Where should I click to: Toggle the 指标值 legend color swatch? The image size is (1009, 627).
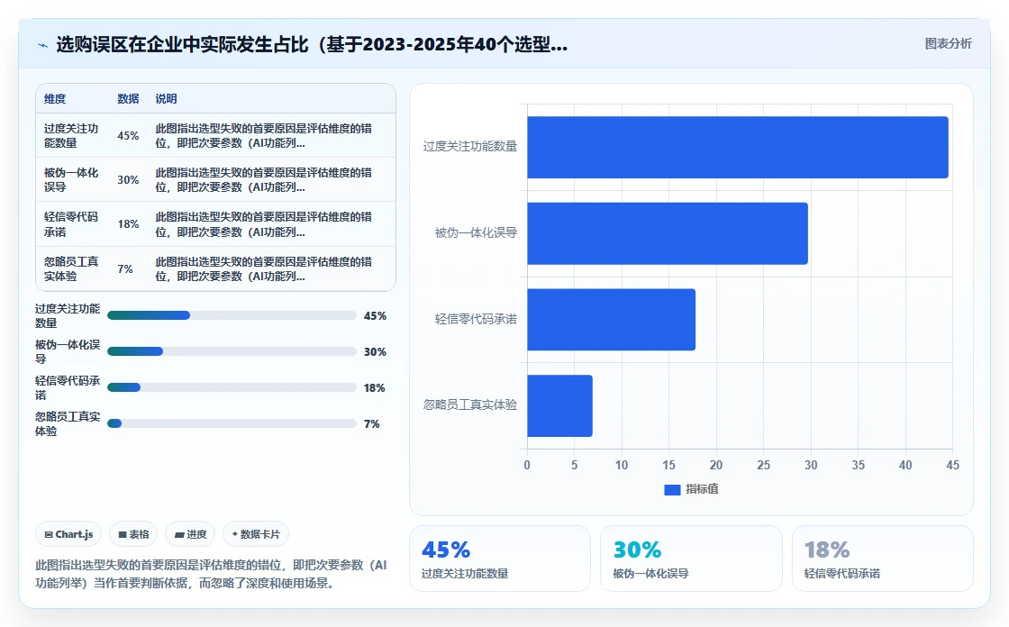click(x=672, y=490)
